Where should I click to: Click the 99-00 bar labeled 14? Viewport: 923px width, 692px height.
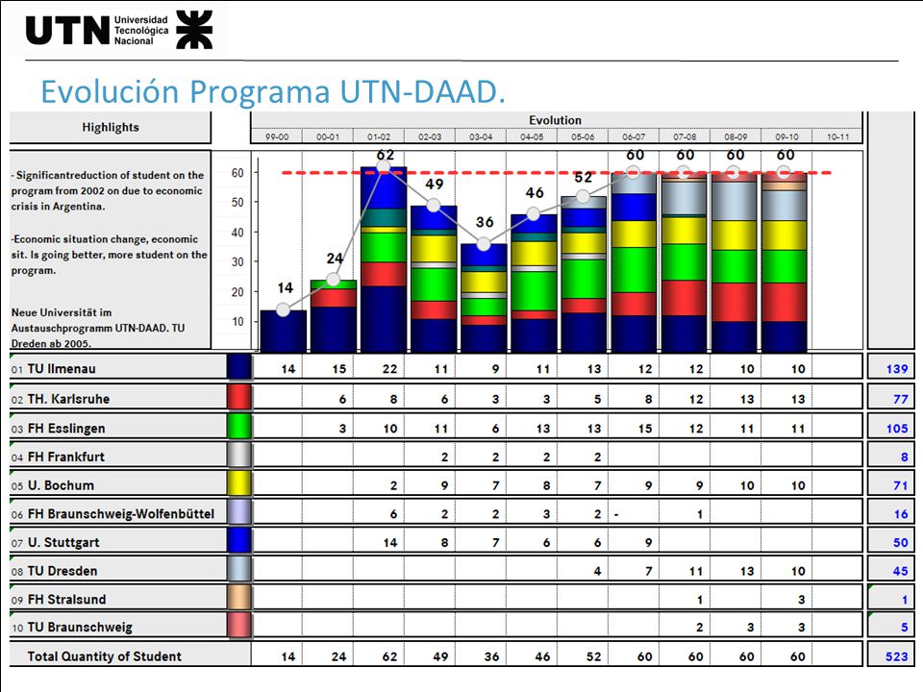point(283,332)
